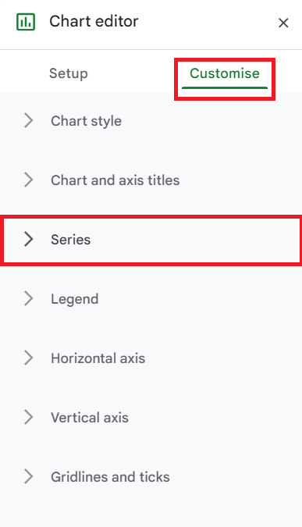
Task: Click the arrow icon before Gridlines and ticks
Action: pyautogui.click(x=29, y=476)
